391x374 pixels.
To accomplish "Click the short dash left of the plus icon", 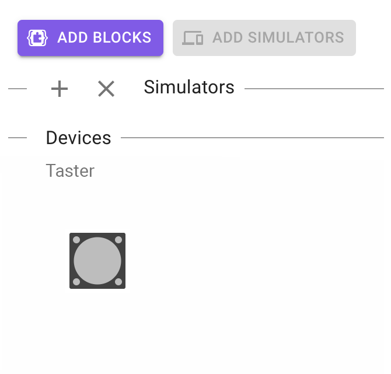I will (18, 89).
